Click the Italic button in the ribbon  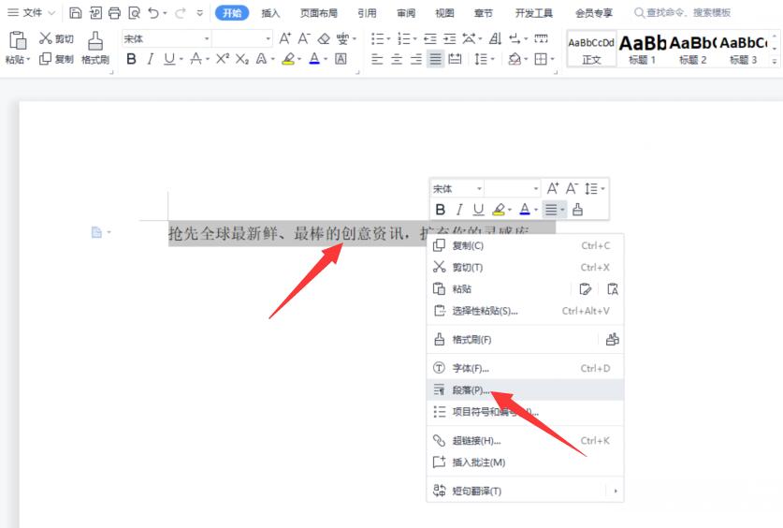coord(150,59)
